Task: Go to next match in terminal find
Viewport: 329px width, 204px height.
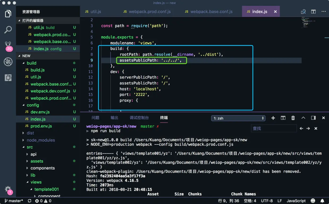Action: pyautogui.click(x=308, y=128)
